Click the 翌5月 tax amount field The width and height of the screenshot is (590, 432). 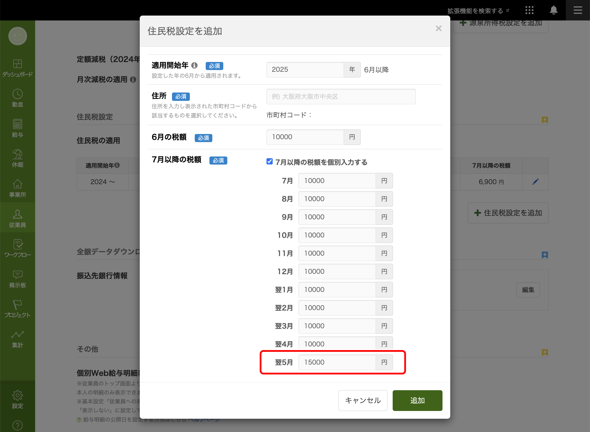[337, 362]
